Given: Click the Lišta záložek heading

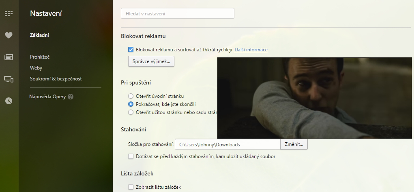Looking at the screenshot, I should 137,173.
